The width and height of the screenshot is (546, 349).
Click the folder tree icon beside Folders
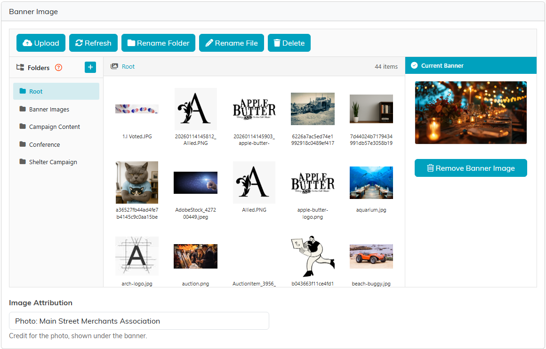point(20,67)
